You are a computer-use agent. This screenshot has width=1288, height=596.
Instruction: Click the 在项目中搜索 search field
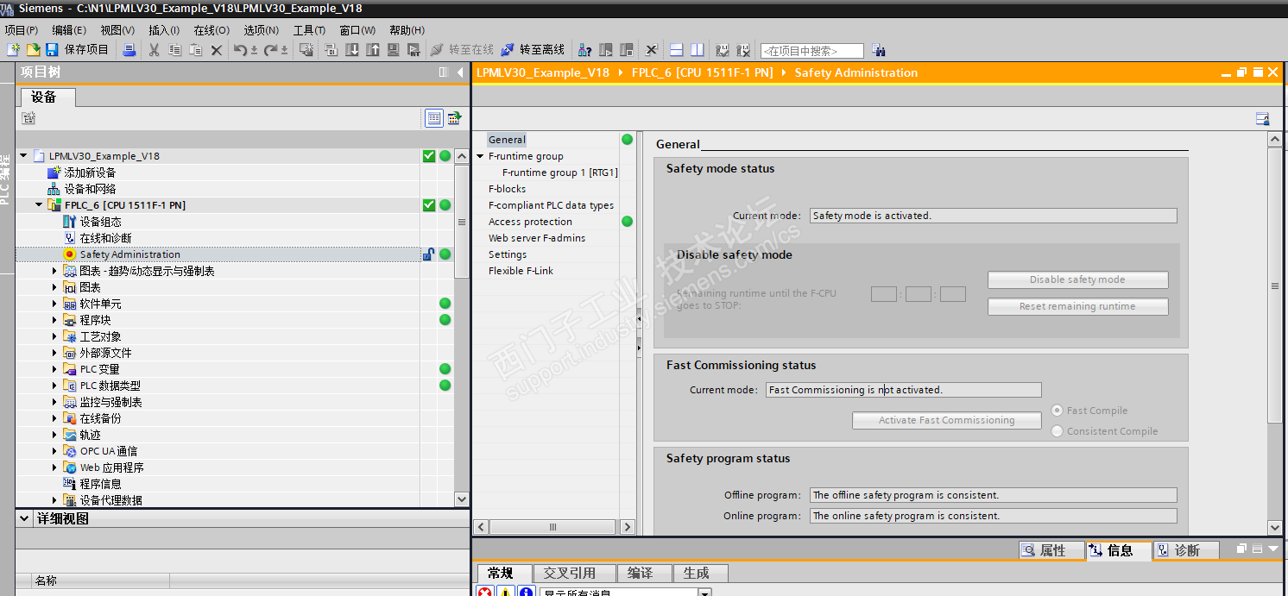pos(811,51)
